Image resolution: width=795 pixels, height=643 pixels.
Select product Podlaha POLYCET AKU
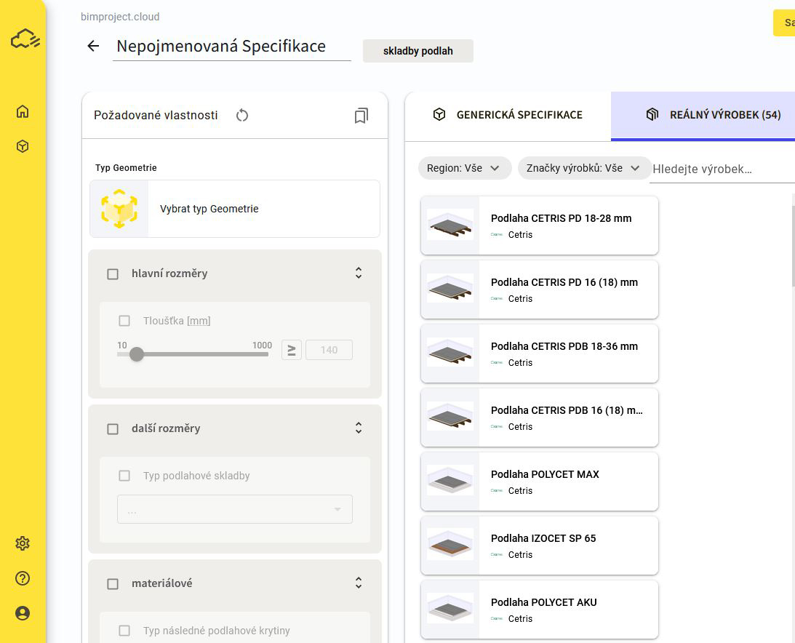click(540, 609)
